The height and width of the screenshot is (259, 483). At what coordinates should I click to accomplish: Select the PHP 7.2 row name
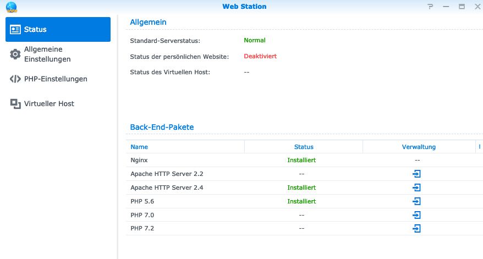click(x=142, y=228)
